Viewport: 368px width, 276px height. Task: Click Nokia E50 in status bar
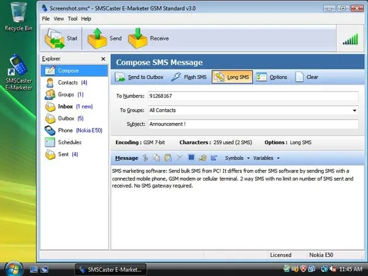pos(321,255)
